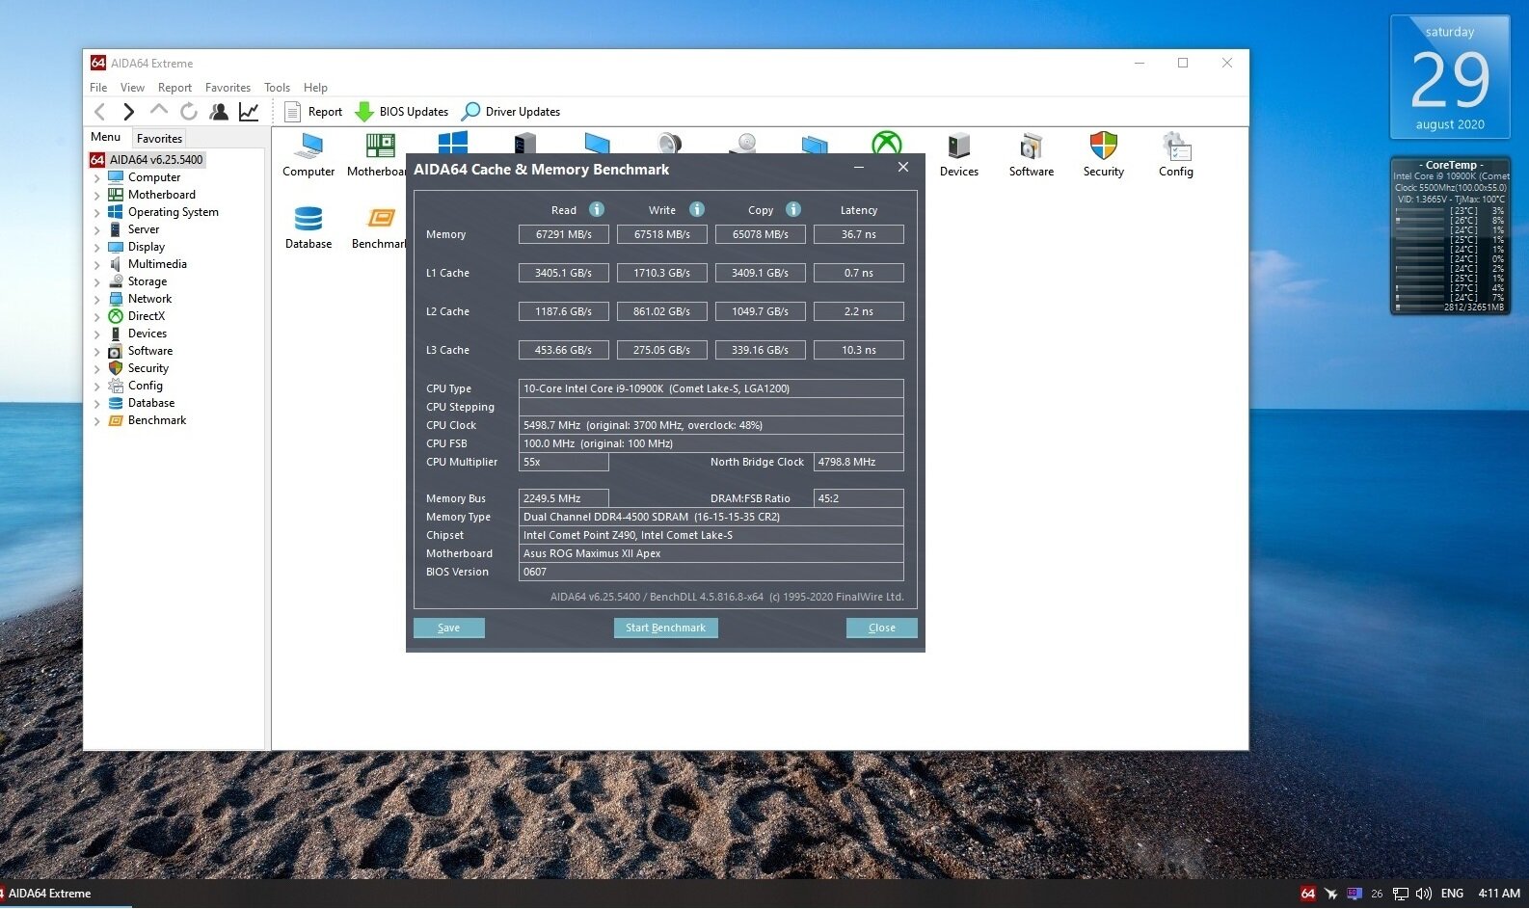Open the user manage icon in toolbar

coord(219,112)
